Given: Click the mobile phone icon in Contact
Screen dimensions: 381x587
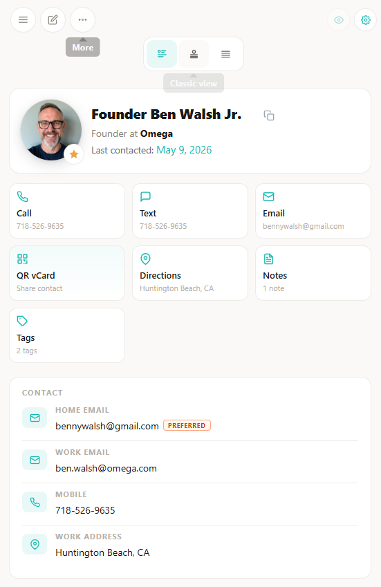Looking at the screenshot, I should (35, 502).
